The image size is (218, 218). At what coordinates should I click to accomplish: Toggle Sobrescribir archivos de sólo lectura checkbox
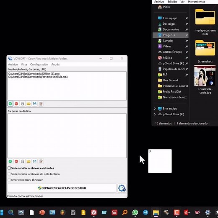click(9, 174)
